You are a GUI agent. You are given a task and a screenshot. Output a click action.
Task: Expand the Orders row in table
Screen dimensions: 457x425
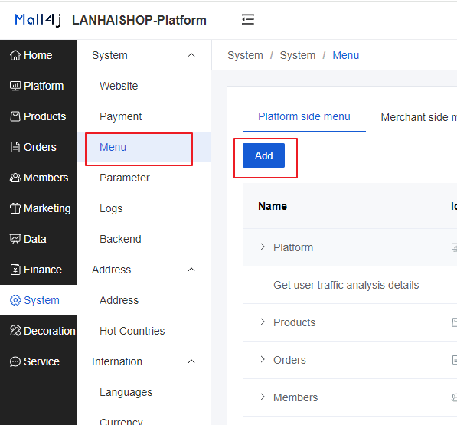tap(263, 359)
